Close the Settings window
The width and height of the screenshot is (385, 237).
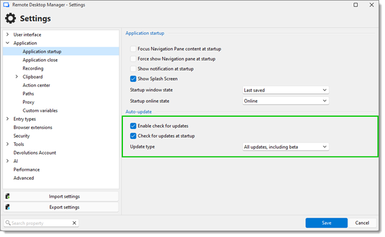tap(372, 5)
